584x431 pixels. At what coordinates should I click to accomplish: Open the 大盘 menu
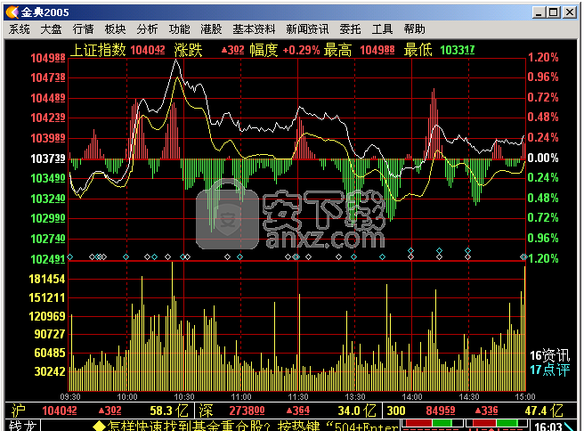tap(51, 29)
